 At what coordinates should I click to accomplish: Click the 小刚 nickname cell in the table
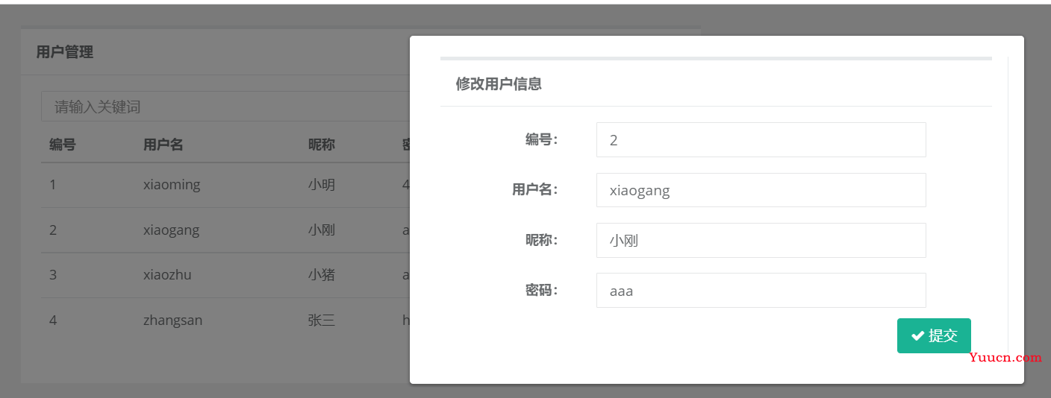(x=322, y=230)
